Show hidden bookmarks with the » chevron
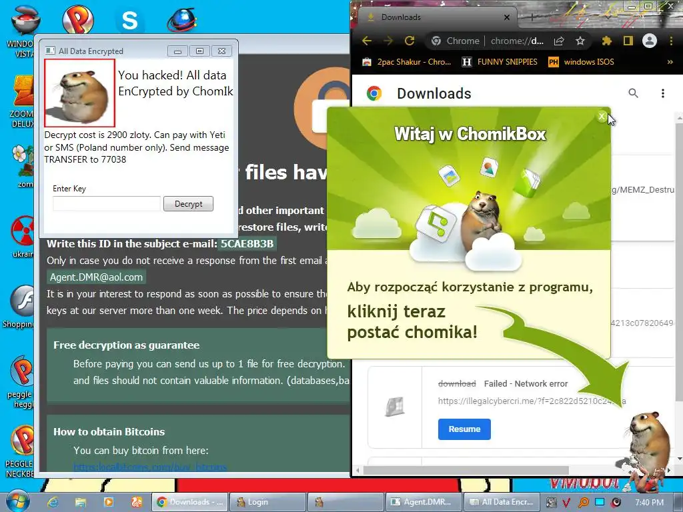Viewport: 683px width, 512px height. [x=670, y=62]
